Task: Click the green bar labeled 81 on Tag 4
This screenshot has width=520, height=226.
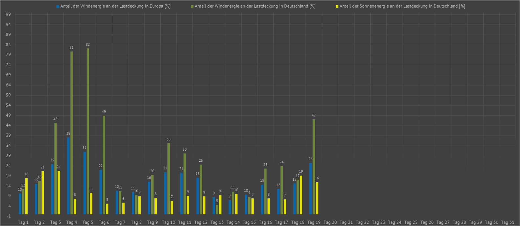Action: coord(72,133)
